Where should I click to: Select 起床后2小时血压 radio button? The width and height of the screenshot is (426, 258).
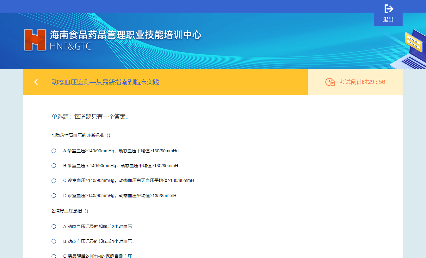tap(54, 226)
